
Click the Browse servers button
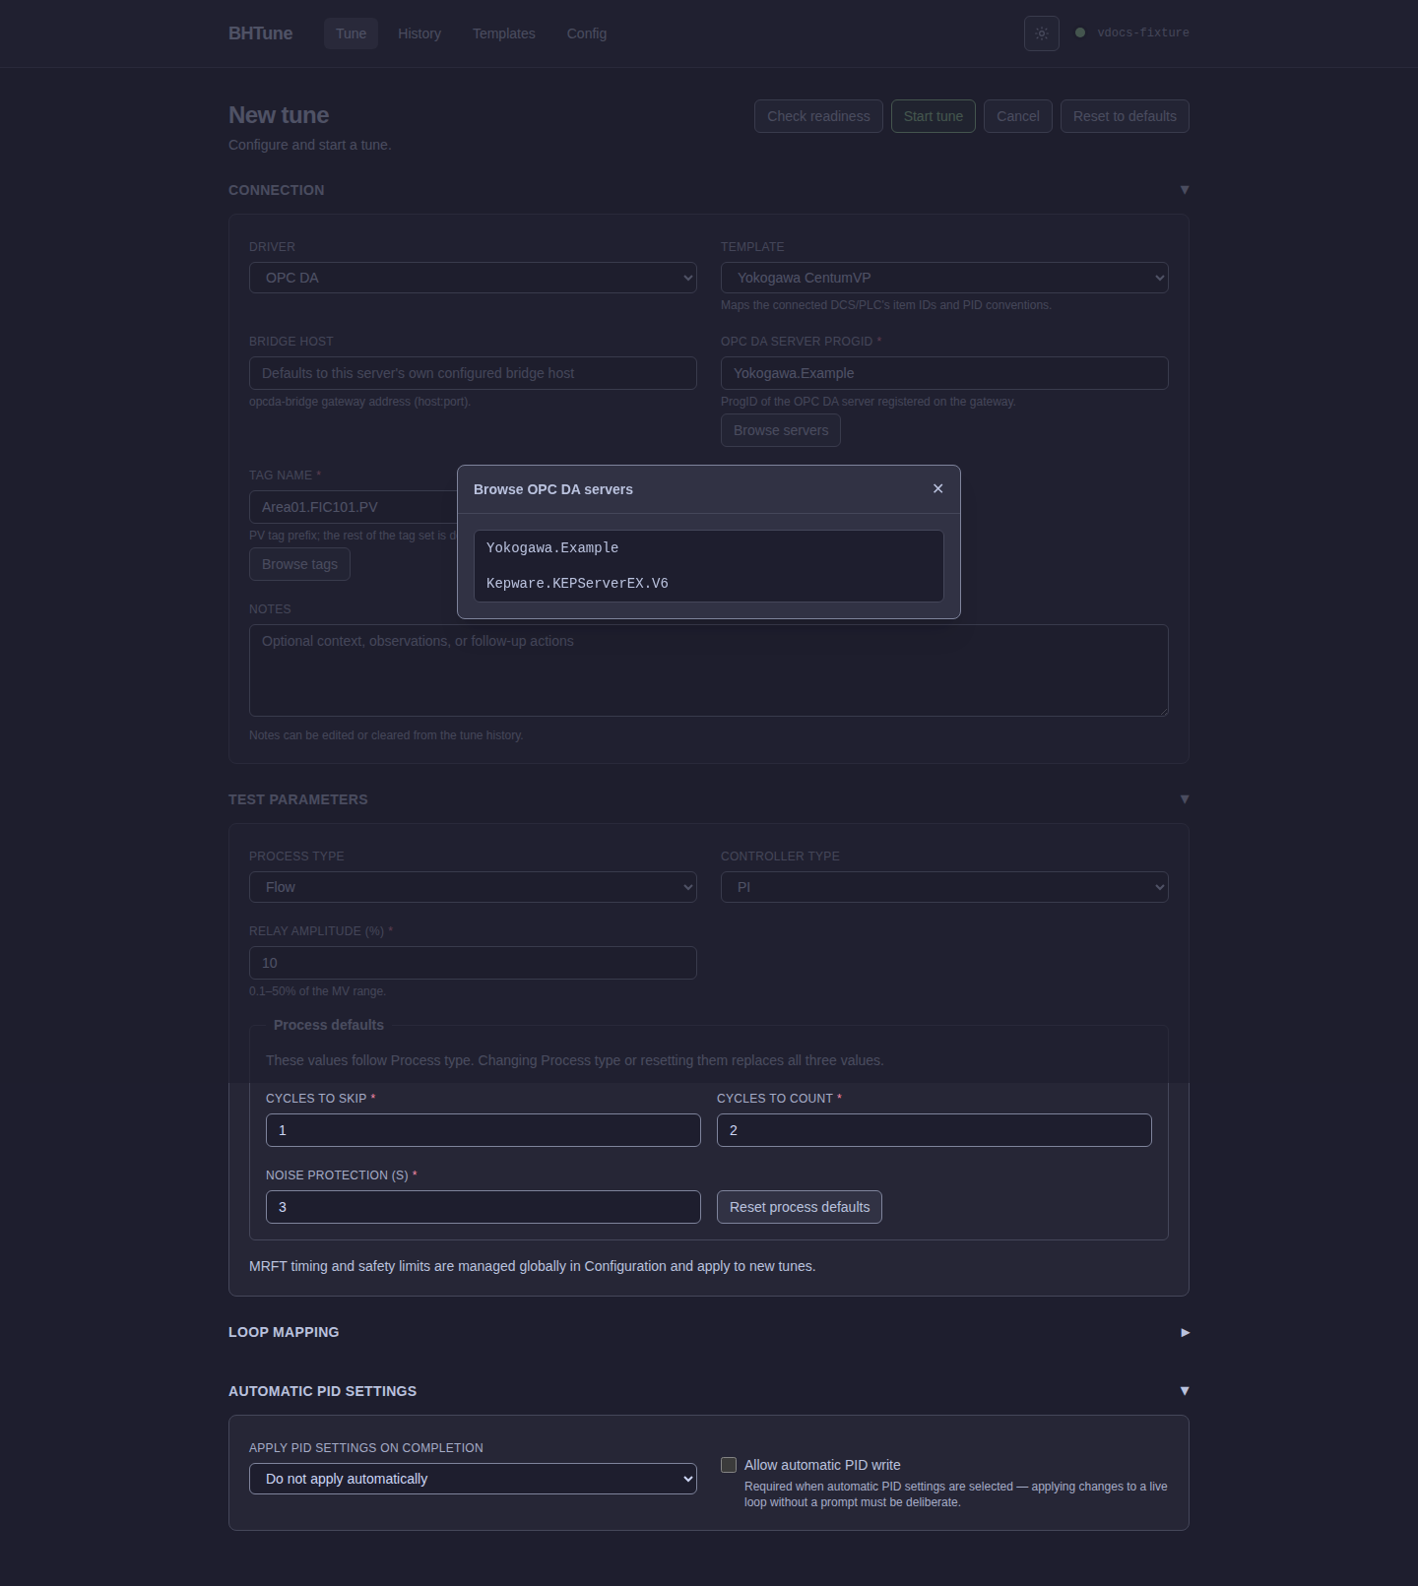(781, 430)
